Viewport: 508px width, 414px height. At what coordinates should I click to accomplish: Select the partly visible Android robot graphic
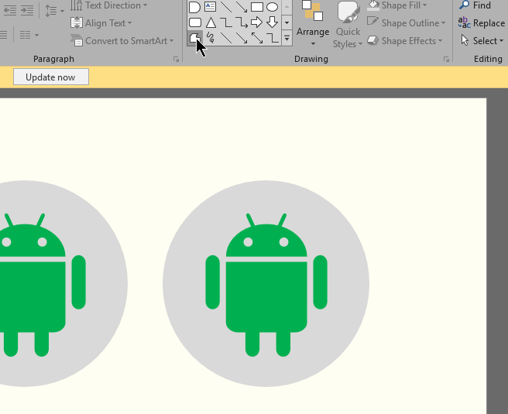[43, 285]
